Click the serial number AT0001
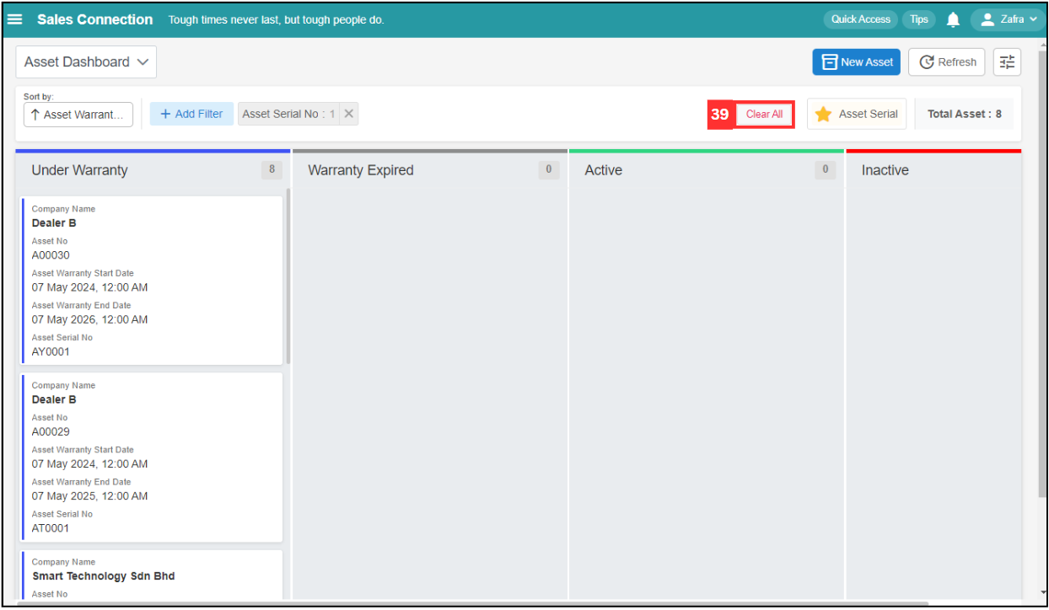Viewport: 1049px width, 610px height. pyautogui.click(x=51, y=528)
